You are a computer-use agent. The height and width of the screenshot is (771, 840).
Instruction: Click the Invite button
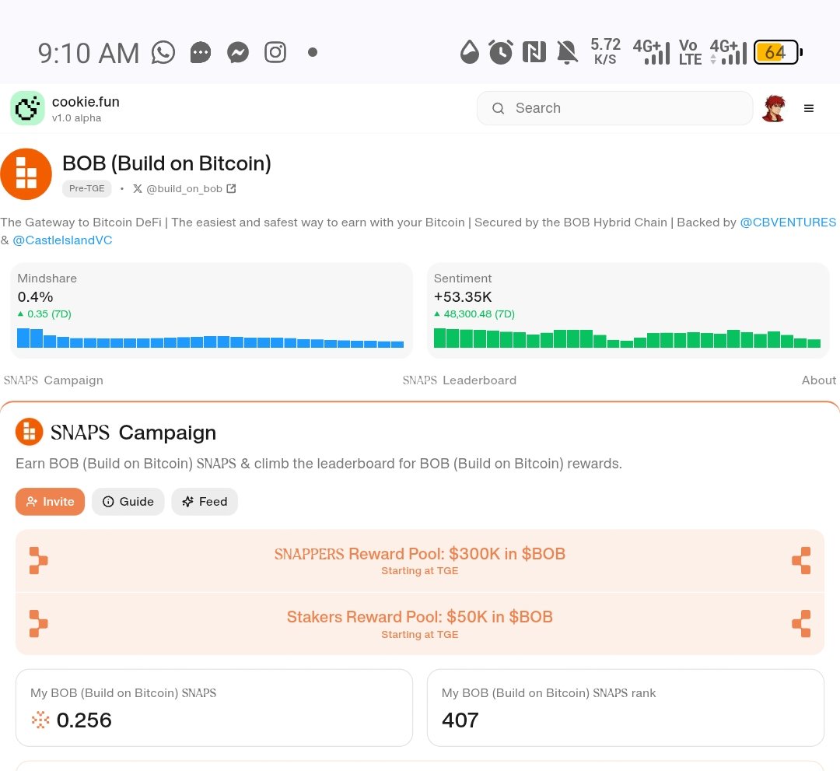point(50,502)
